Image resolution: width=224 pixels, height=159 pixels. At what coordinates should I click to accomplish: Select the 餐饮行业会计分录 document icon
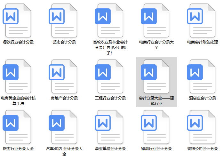pos(17,20)
